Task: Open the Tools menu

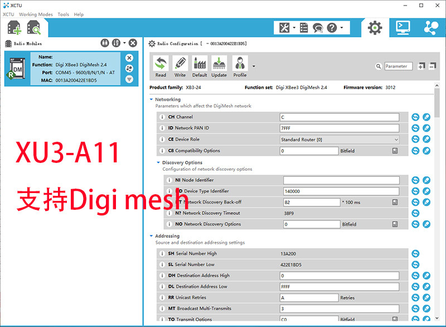Action: click(x=63, y=15)
